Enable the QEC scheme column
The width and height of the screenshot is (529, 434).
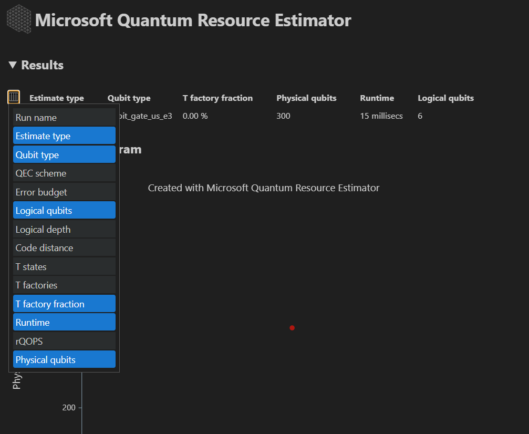[64, 173]
